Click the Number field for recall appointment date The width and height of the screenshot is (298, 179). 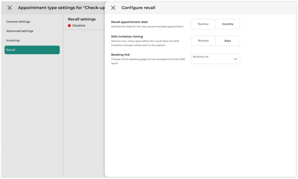click(203, 24)
